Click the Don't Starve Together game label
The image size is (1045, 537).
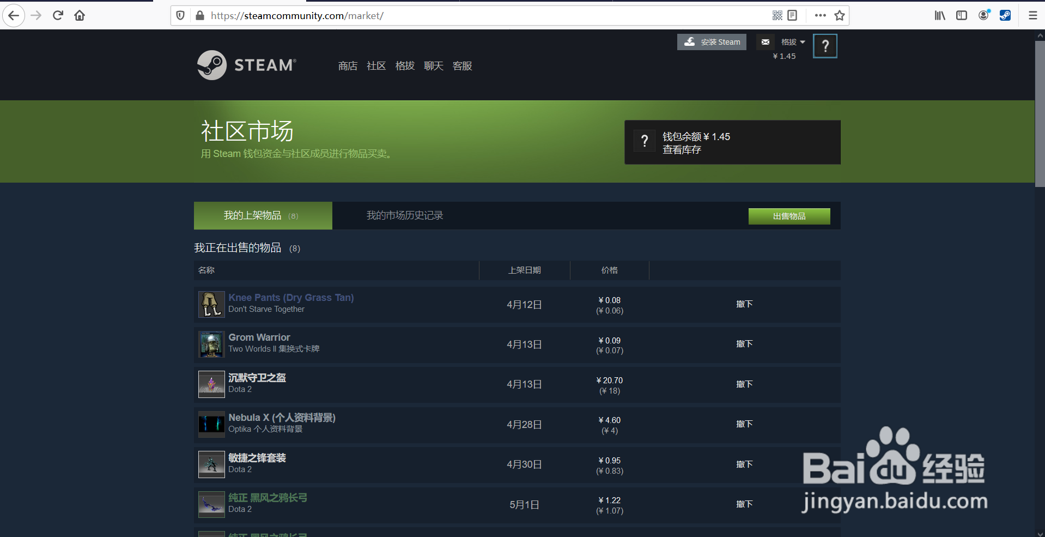pos(266,309)
